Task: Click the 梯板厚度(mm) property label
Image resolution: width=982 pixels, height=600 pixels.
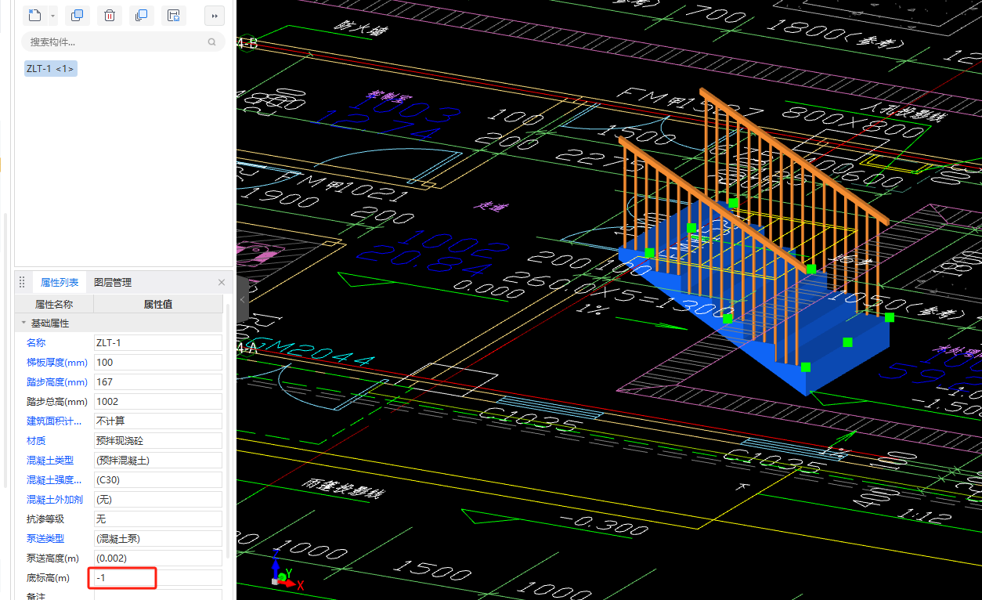Action: 57,362
